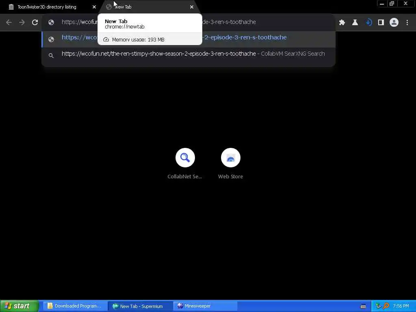Viewport: 416px width, 312px height.
Task: Open the Web Store shortcut
Action: click(231, 163)
